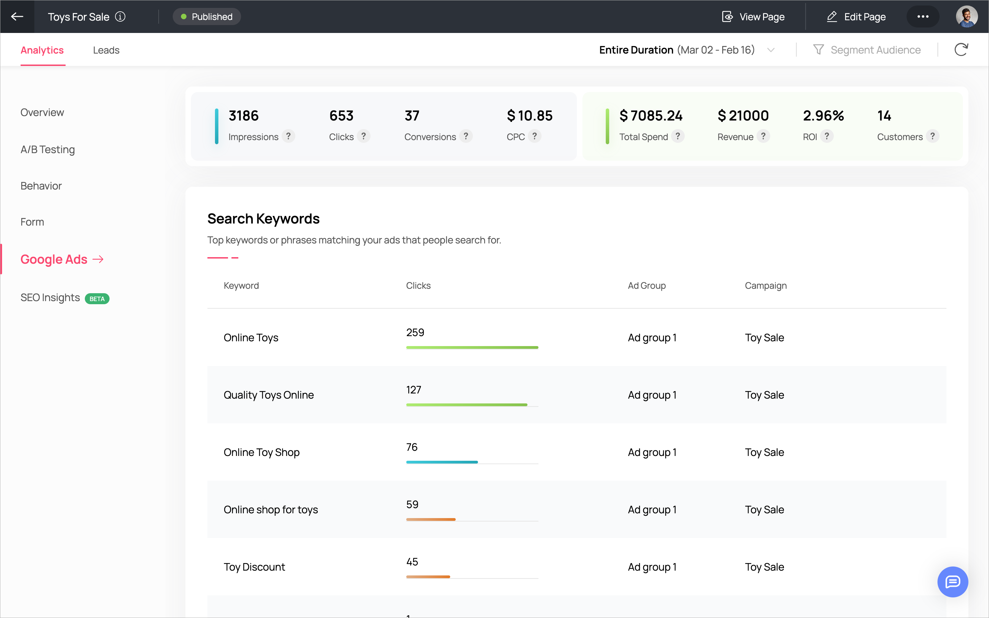Select the Quality Toys Online keyword row
The height and width of the screenshot is (618, 989).
269,395
